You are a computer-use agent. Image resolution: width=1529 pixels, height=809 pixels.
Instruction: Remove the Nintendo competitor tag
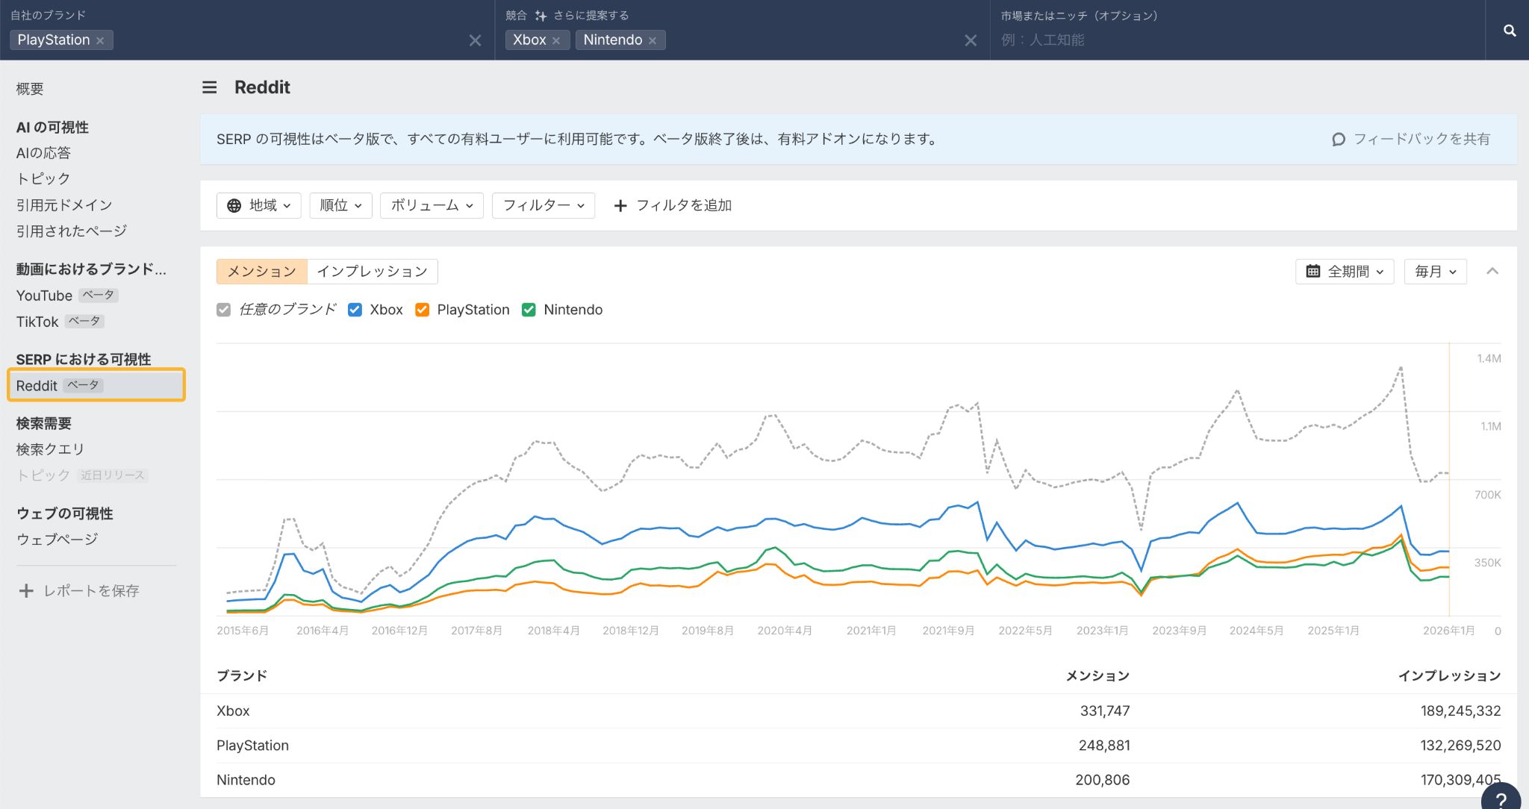653,40
